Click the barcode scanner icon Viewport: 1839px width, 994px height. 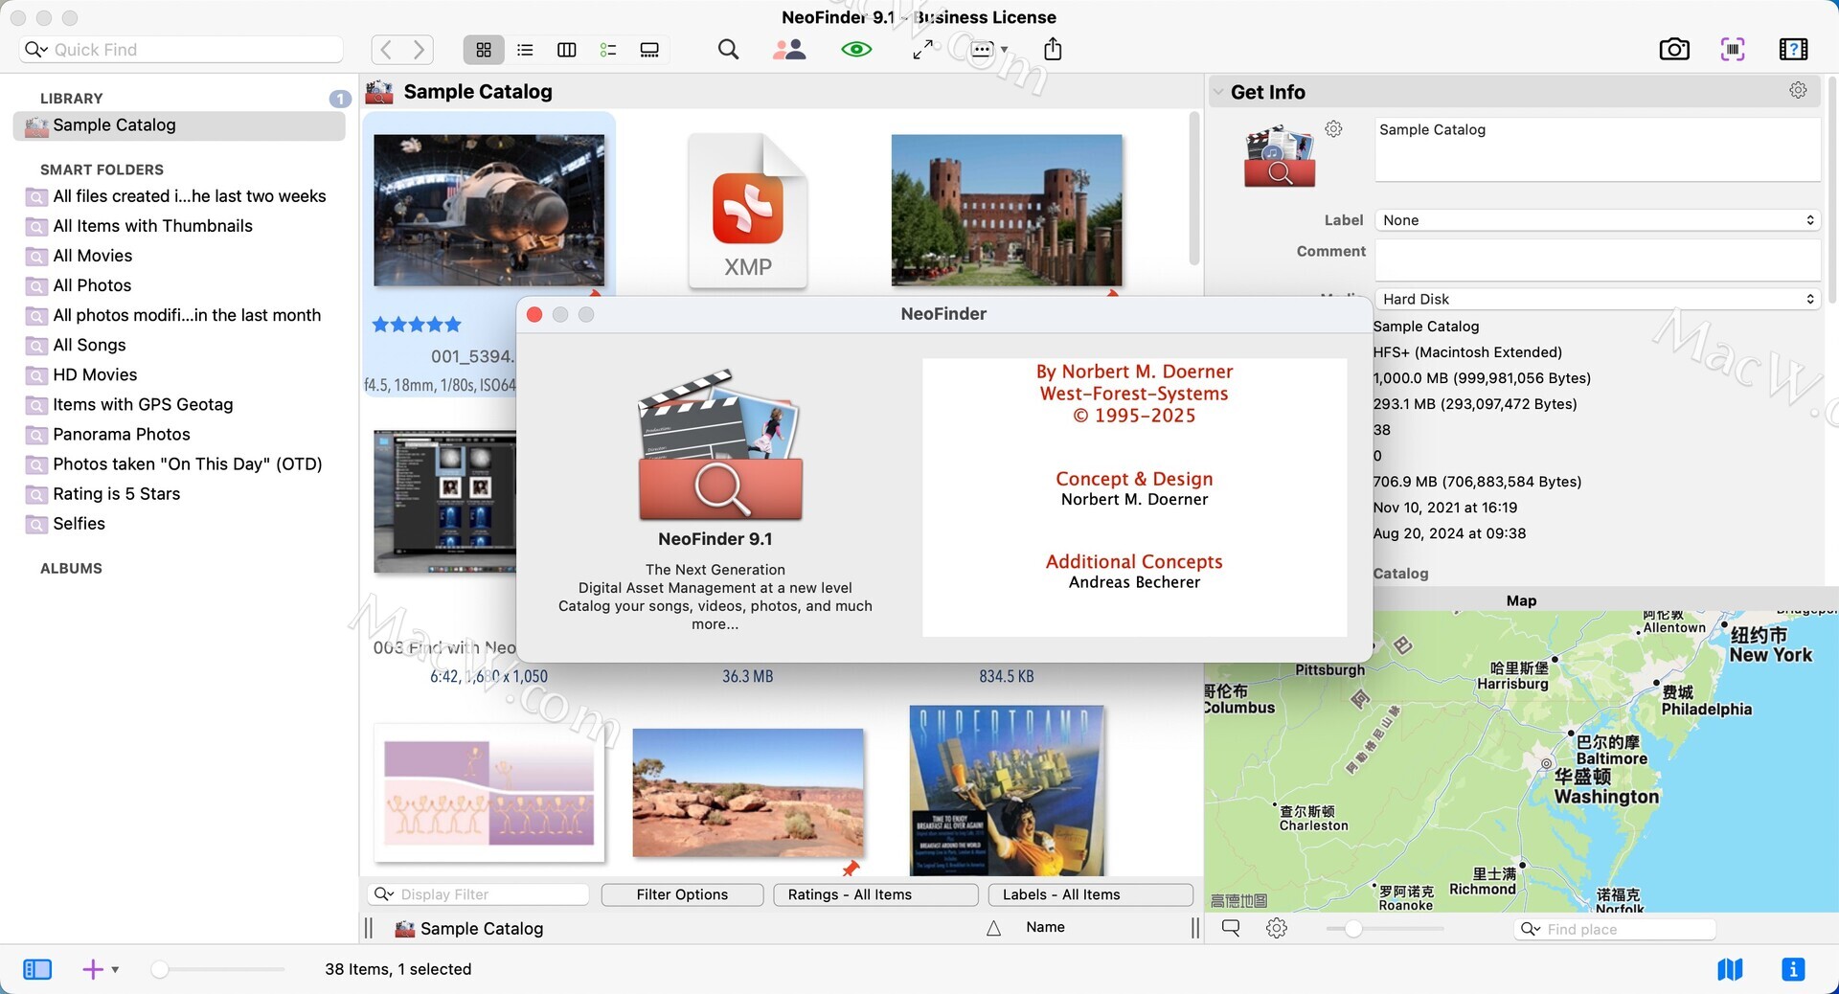(x=1732, y=50)
